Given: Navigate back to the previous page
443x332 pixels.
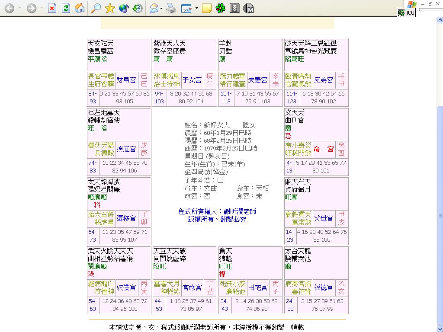Looking at the screenshot, I should click(x=10, y=8).
